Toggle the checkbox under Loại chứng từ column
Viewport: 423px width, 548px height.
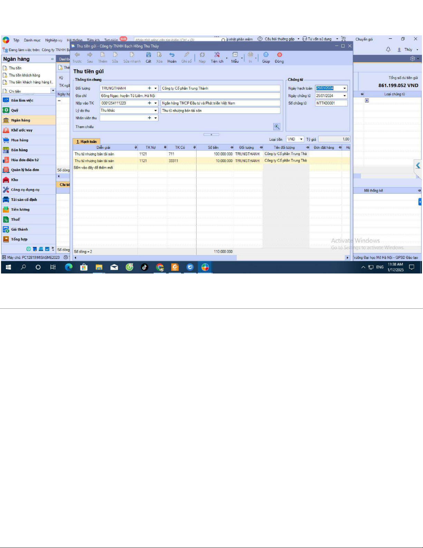[367, 101]
